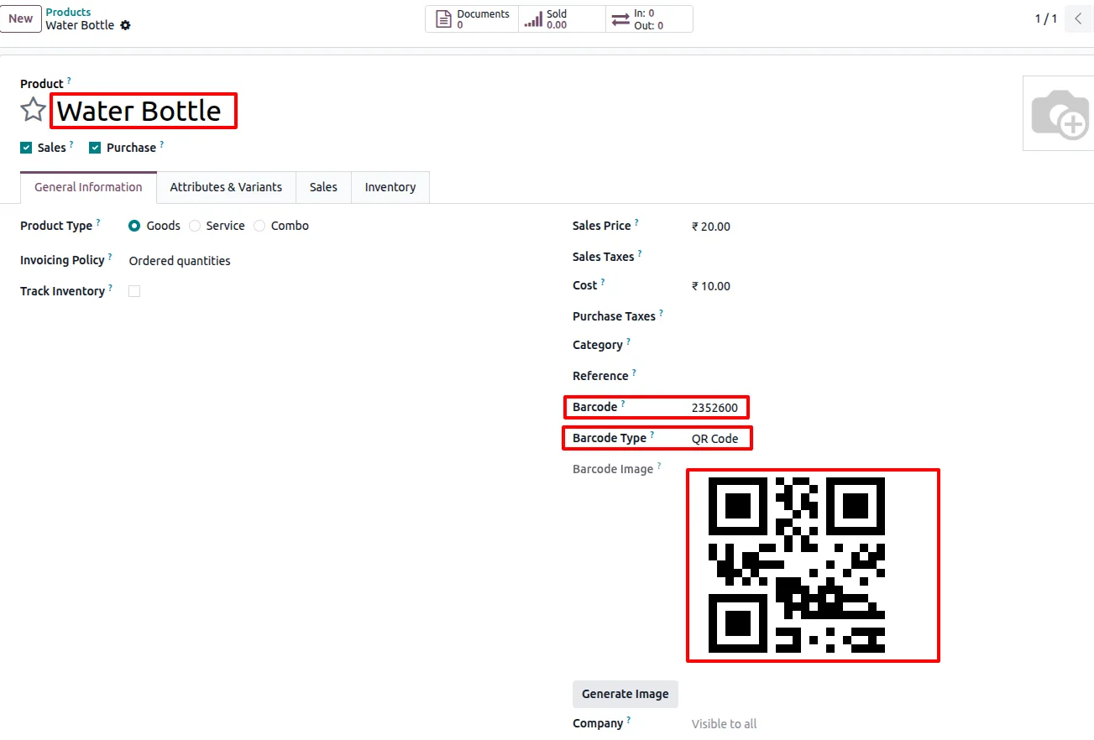Toggle the Sales checkbox

[26, 148]
